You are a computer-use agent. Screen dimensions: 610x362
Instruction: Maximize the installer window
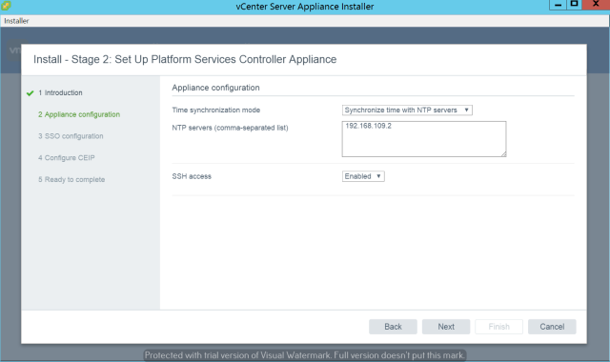pyautogui.click(x=574, y=4)
